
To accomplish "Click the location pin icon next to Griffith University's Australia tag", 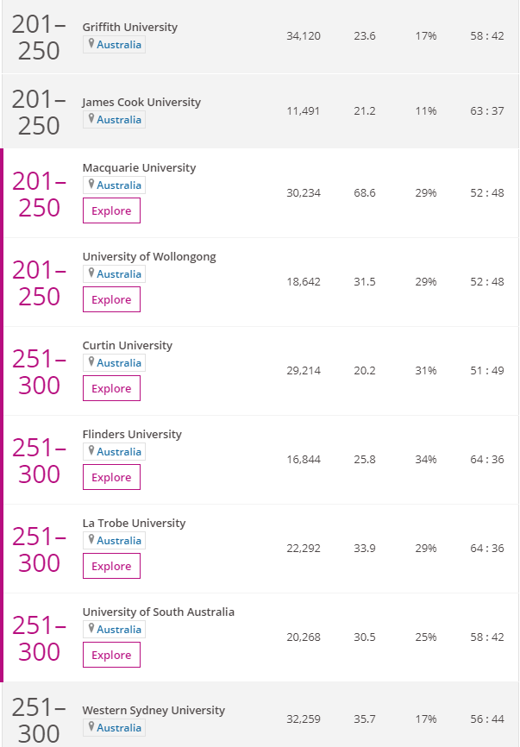I will pos(91,44).
